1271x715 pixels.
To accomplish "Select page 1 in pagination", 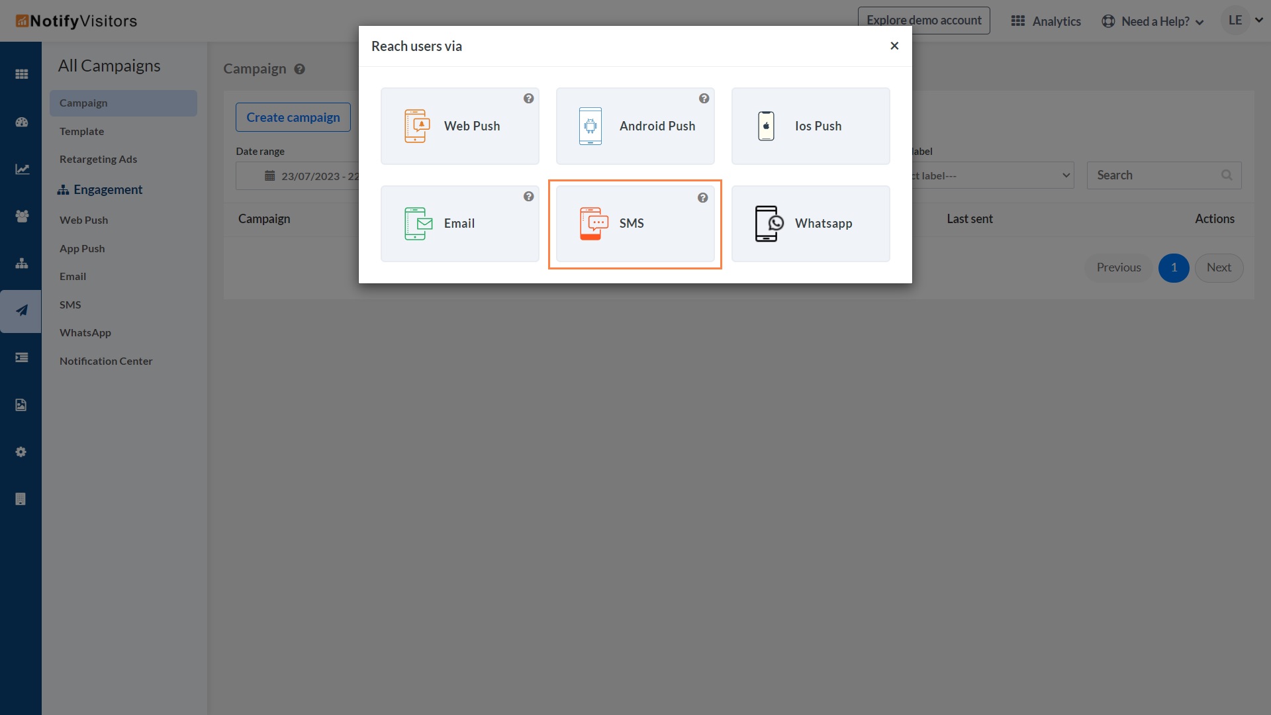I will (x=1174, y=268).
